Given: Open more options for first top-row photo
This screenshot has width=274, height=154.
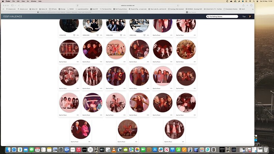Looking at the screenshot, I should [78, 35].
